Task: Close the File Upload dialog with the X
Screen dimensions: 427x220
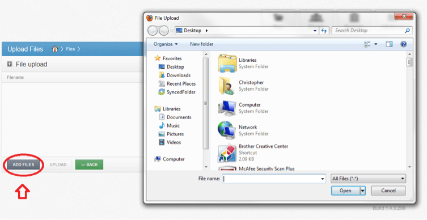Action: [x=404, y=16]
